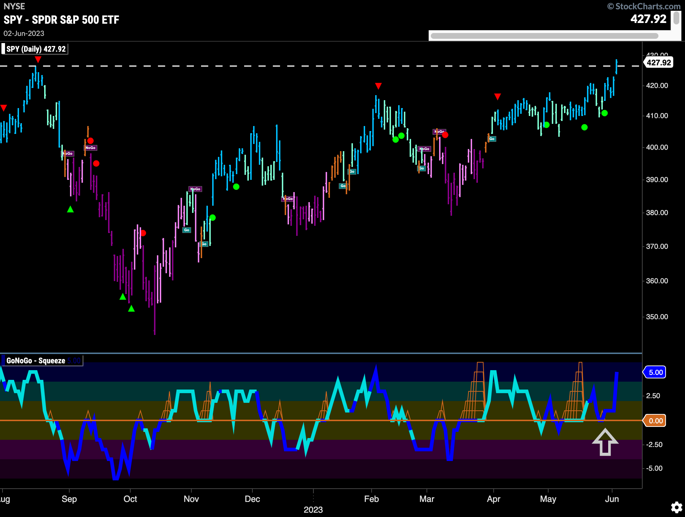Image resolution: width=685 pixels, height=517 pixels.
Task: Click the 2.50 oscillator axis label
Action: click(x=653, y=396)
